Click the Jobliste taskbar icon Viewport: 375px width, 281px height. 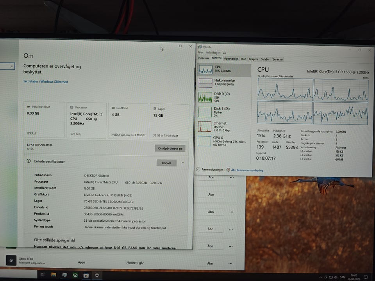tap(64, 275)
